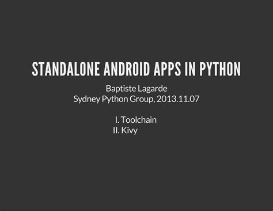Screen dimensions: 273x211
Task: Click the 'Sydney Python Group, 2013.11.07' line
Action: [x=136, y=99]
